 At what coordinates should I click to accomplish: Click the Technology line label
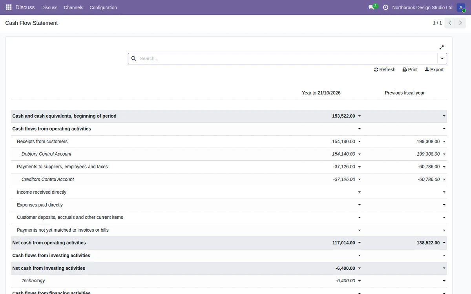[33, 281]
